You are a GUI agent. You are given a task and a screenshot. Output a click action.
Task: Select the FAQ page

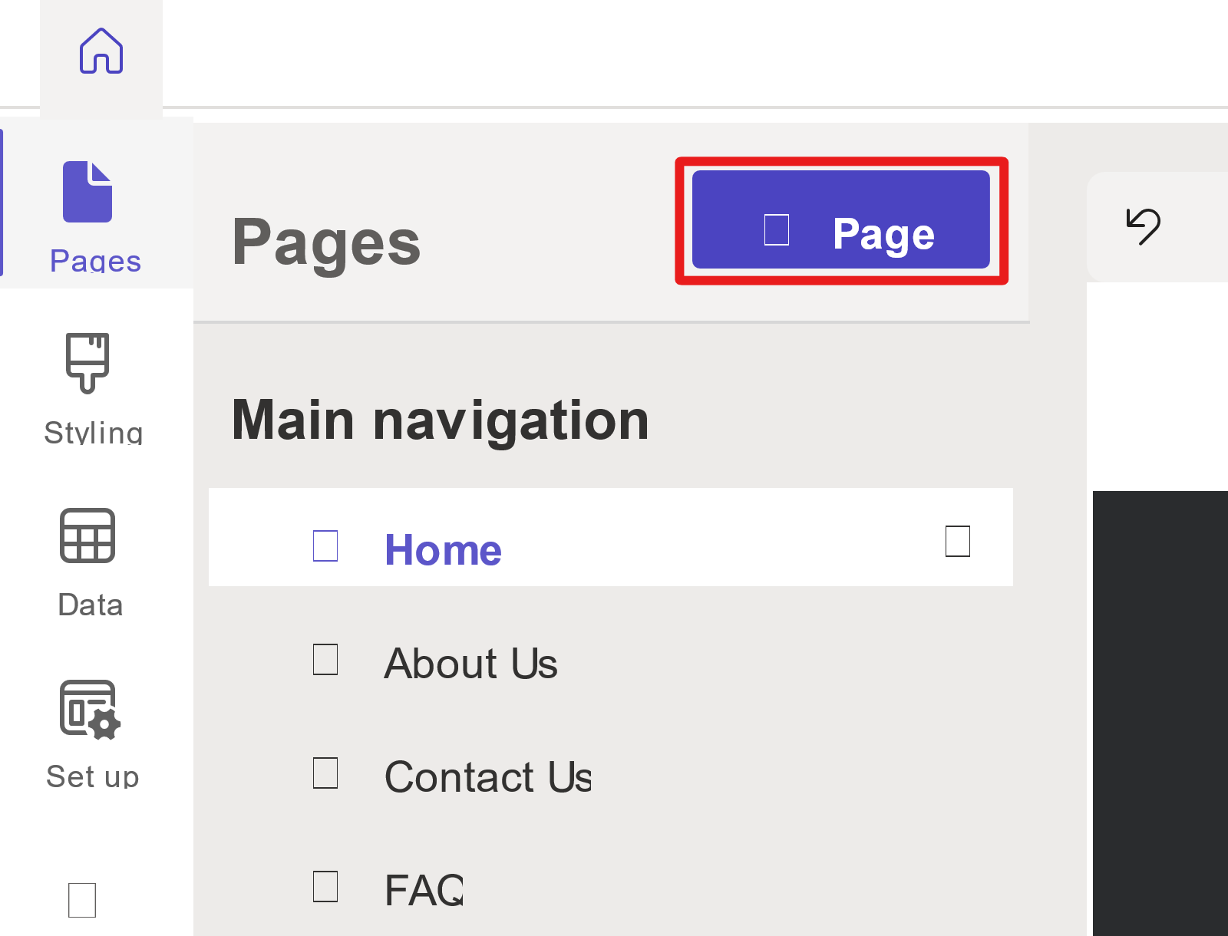[x=611, y=889]
